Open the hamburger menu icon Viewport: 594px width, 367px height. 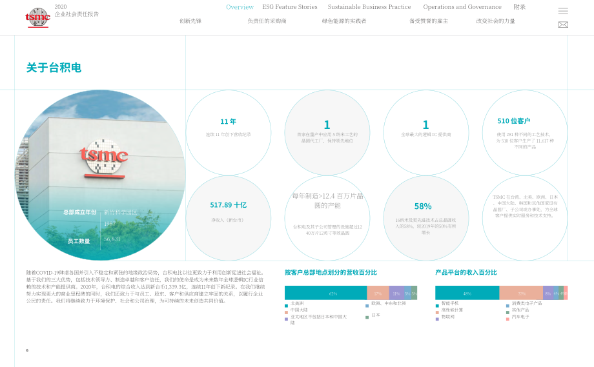tap(563, 11)
